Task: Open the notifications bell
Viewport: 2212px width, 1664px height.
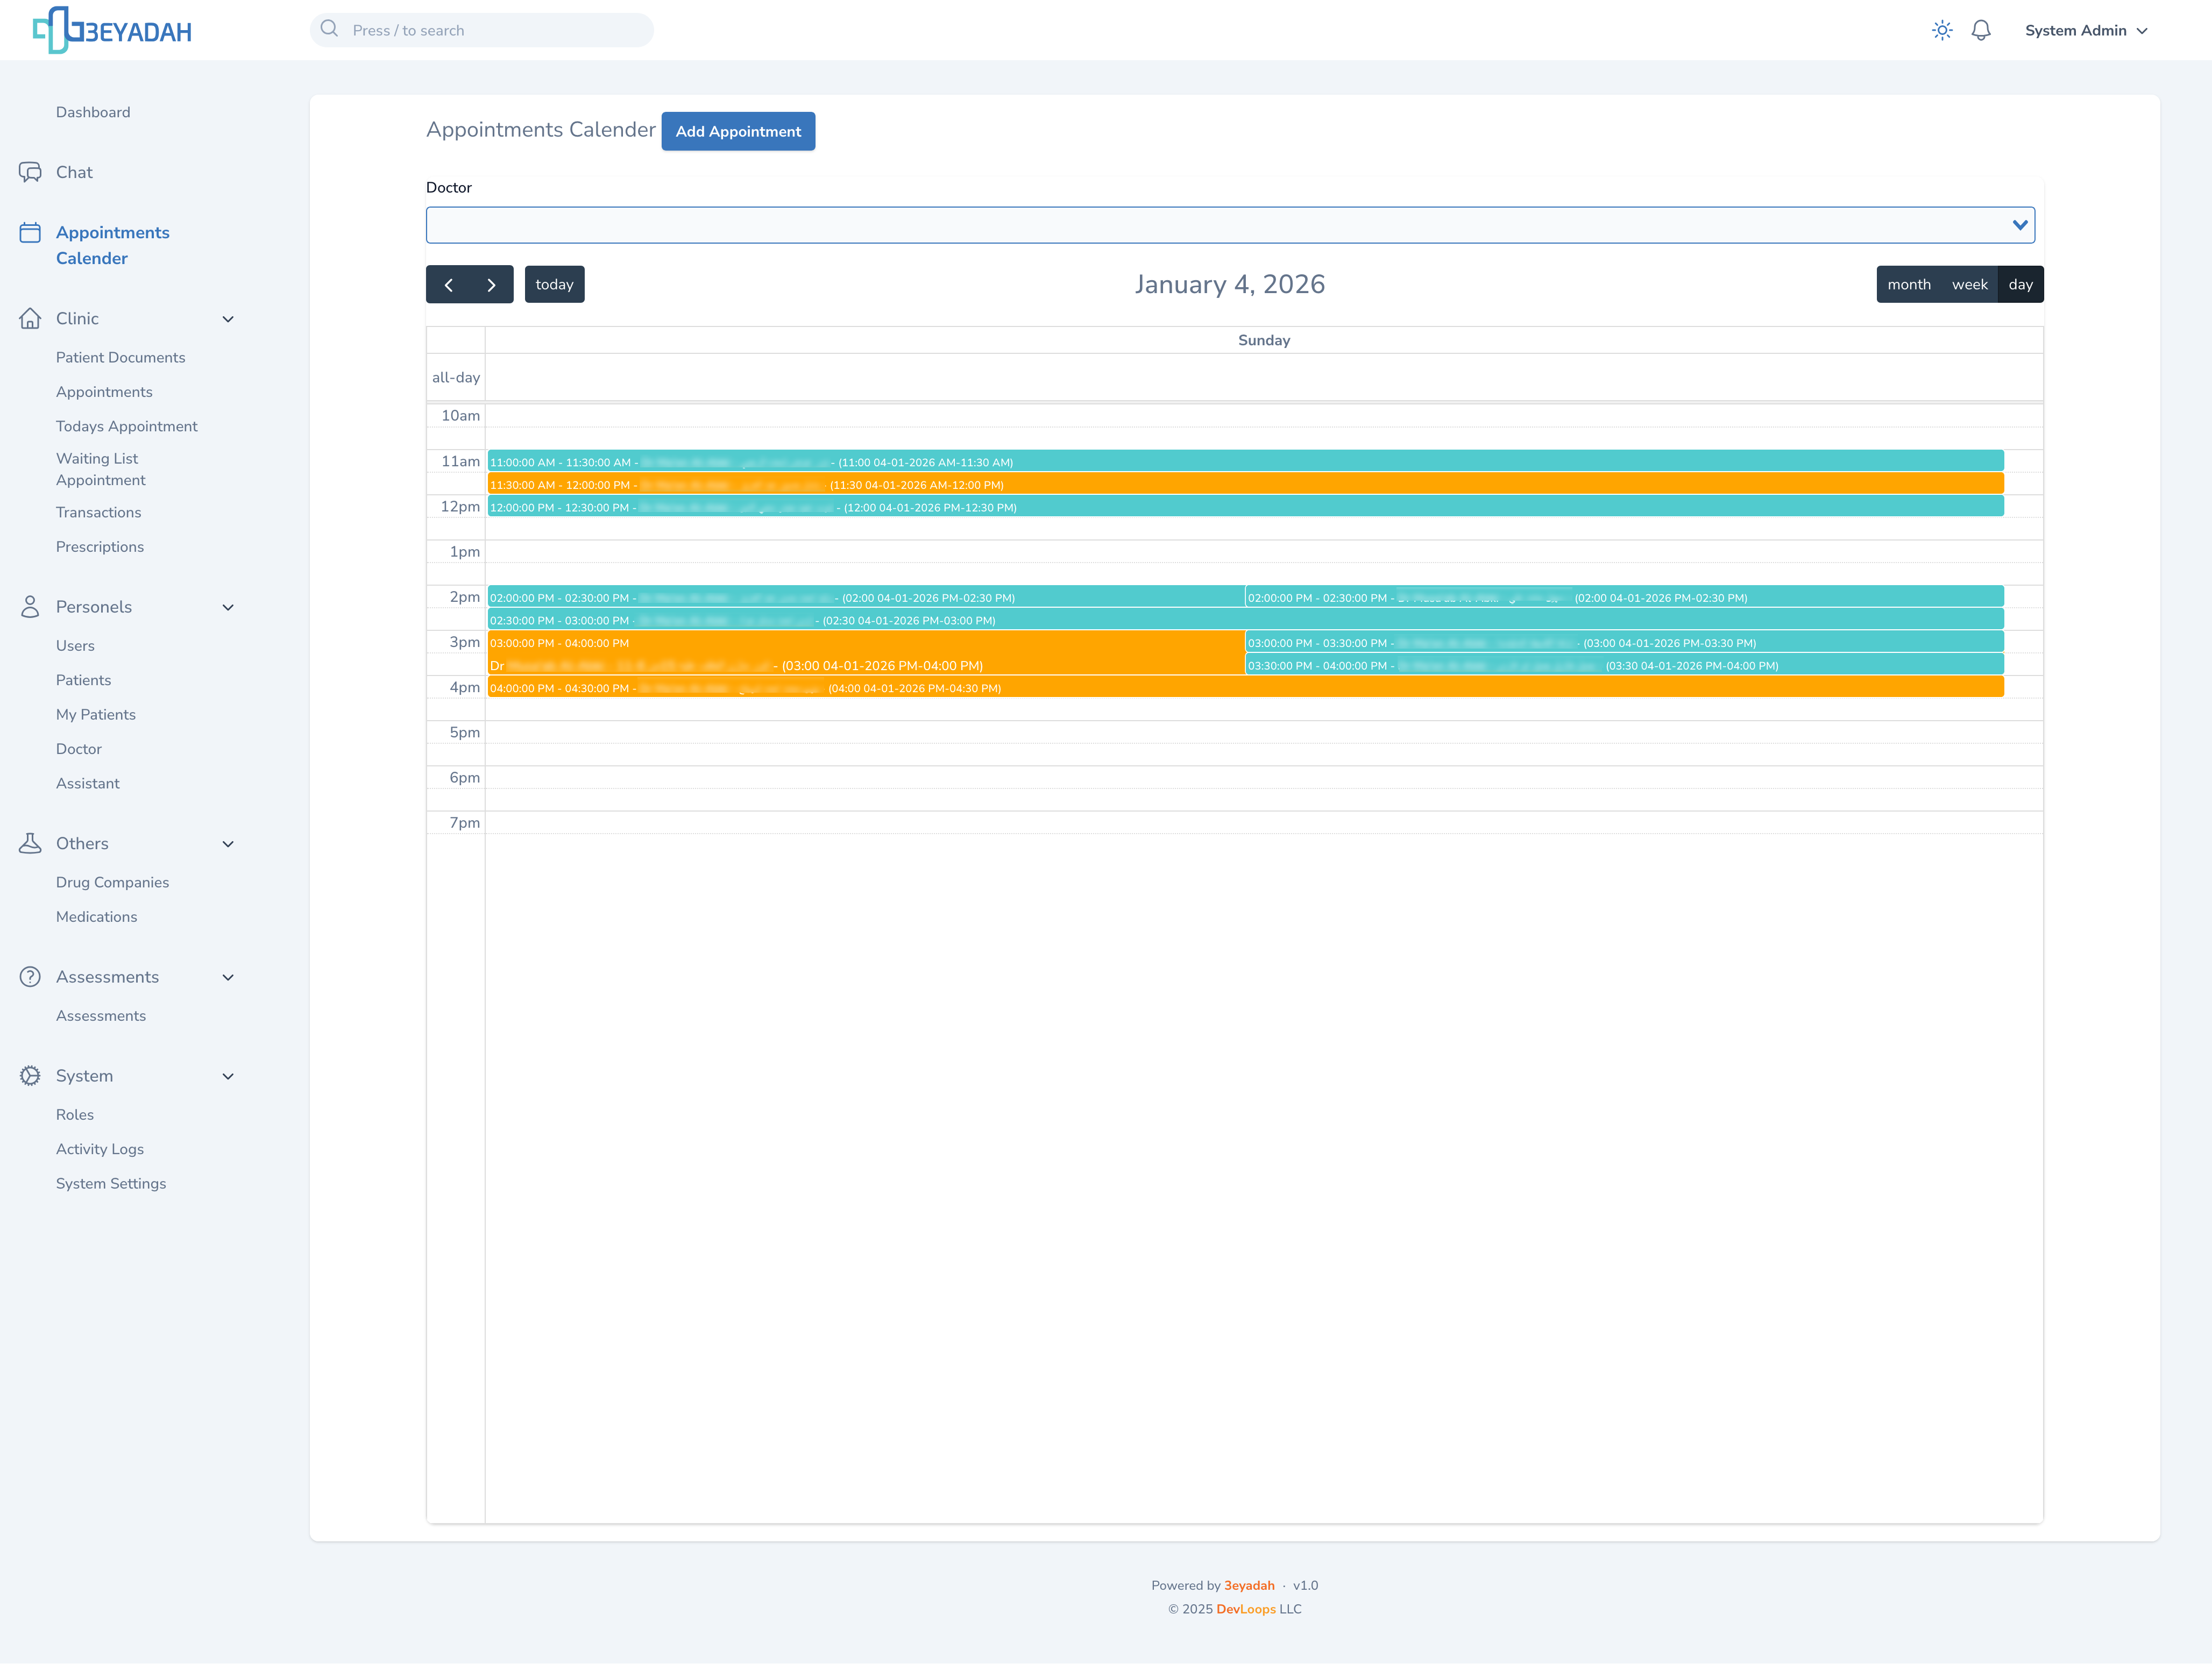Action: [1980, 30]
